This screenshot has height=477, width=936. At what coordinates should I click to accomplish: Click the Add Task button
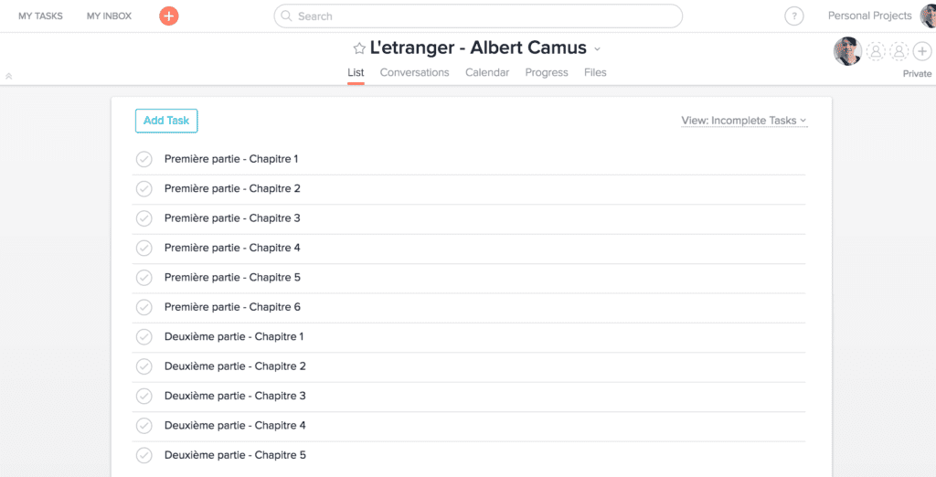166,121
